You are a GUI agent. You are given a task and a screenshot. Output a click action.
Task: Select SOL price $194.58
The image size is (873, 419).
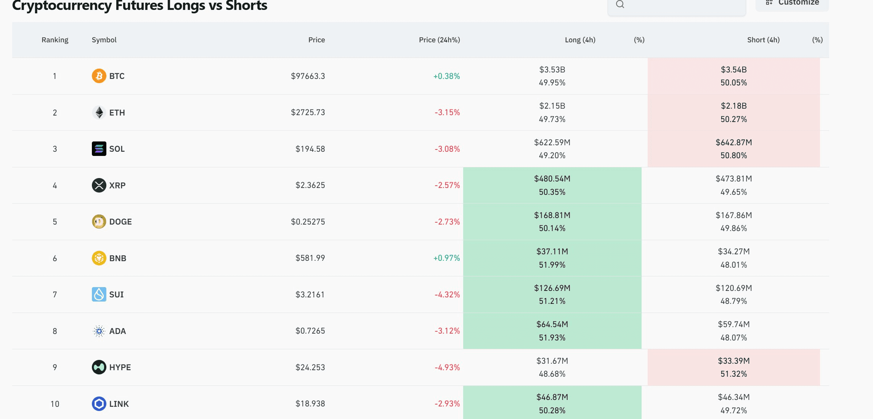(x=310, y=149)
